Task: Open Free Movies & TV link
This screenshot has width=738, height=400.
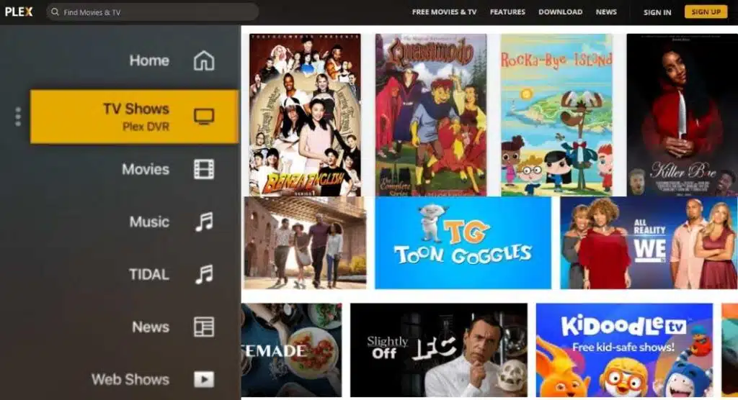Action: (444, 12)
